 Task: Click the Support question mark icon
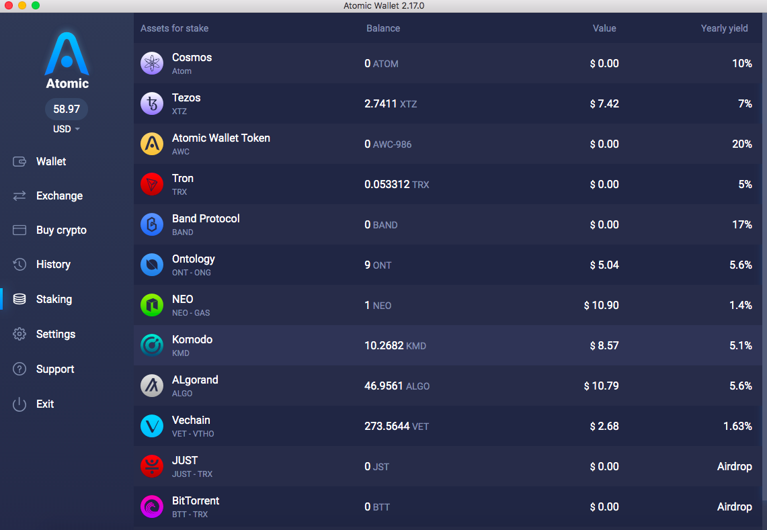(x=19, y=369)
